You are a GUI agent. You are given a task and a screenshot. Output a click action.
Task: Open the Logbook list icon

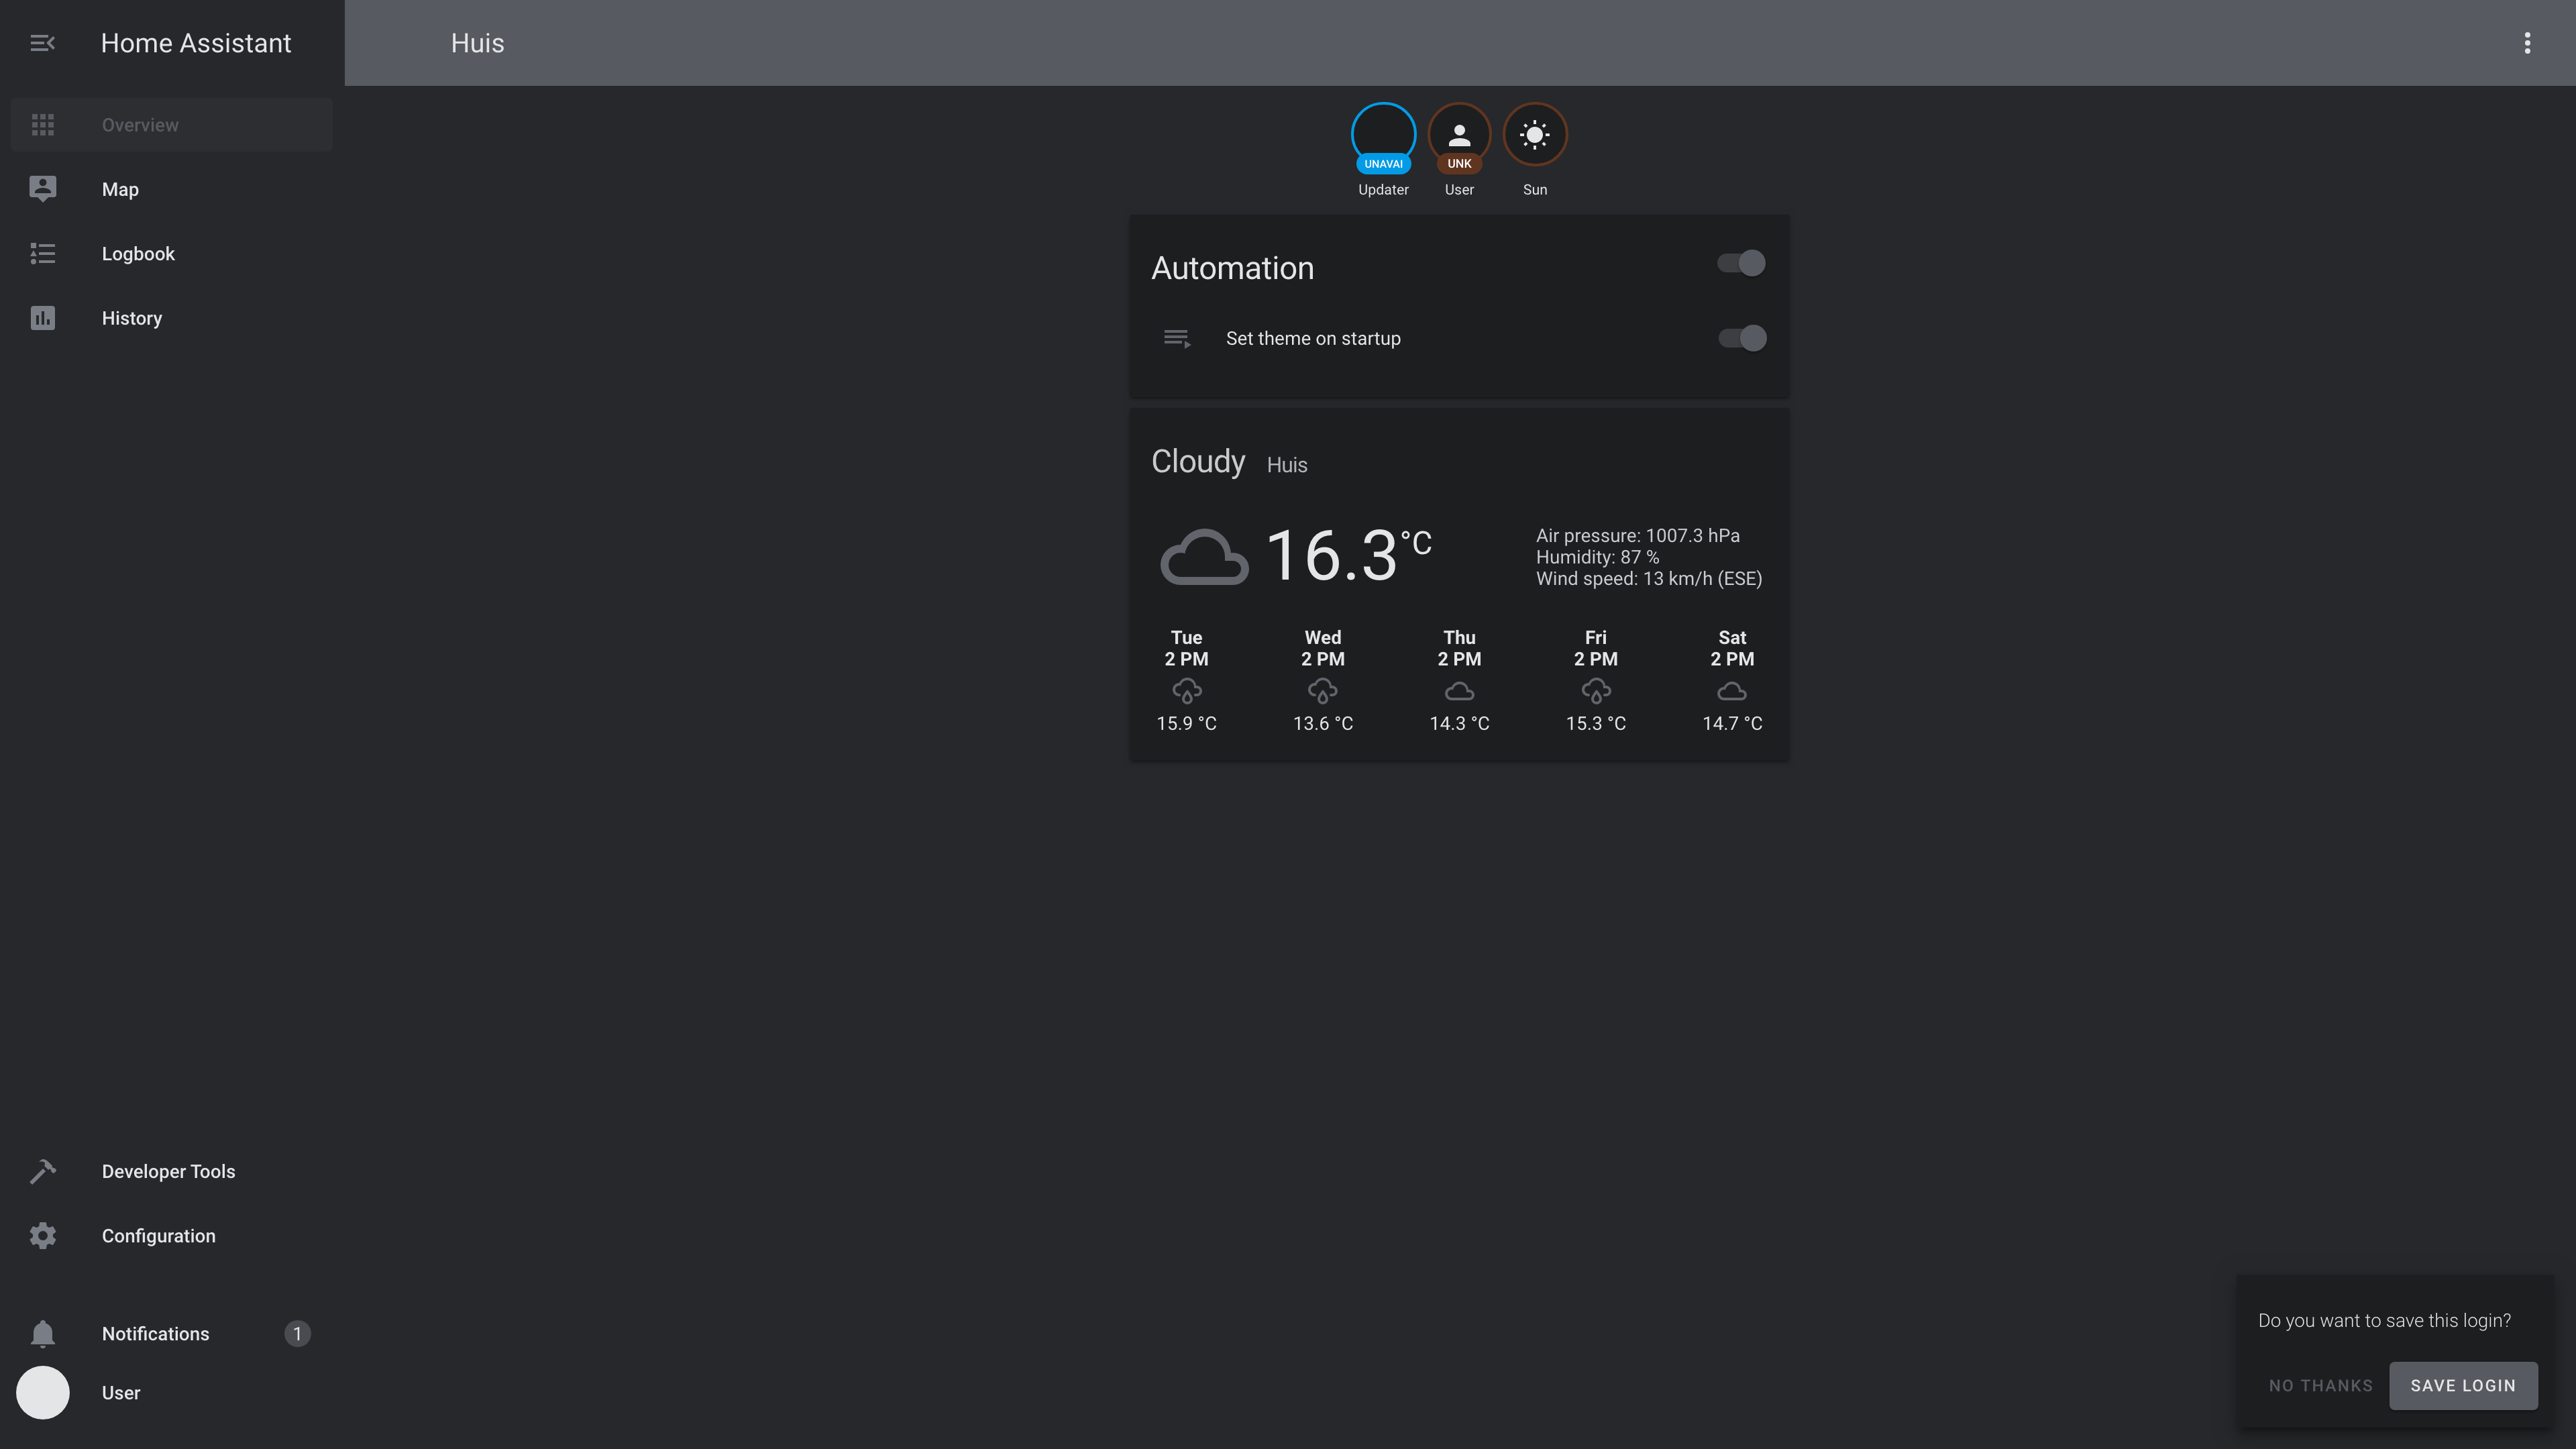42,254
